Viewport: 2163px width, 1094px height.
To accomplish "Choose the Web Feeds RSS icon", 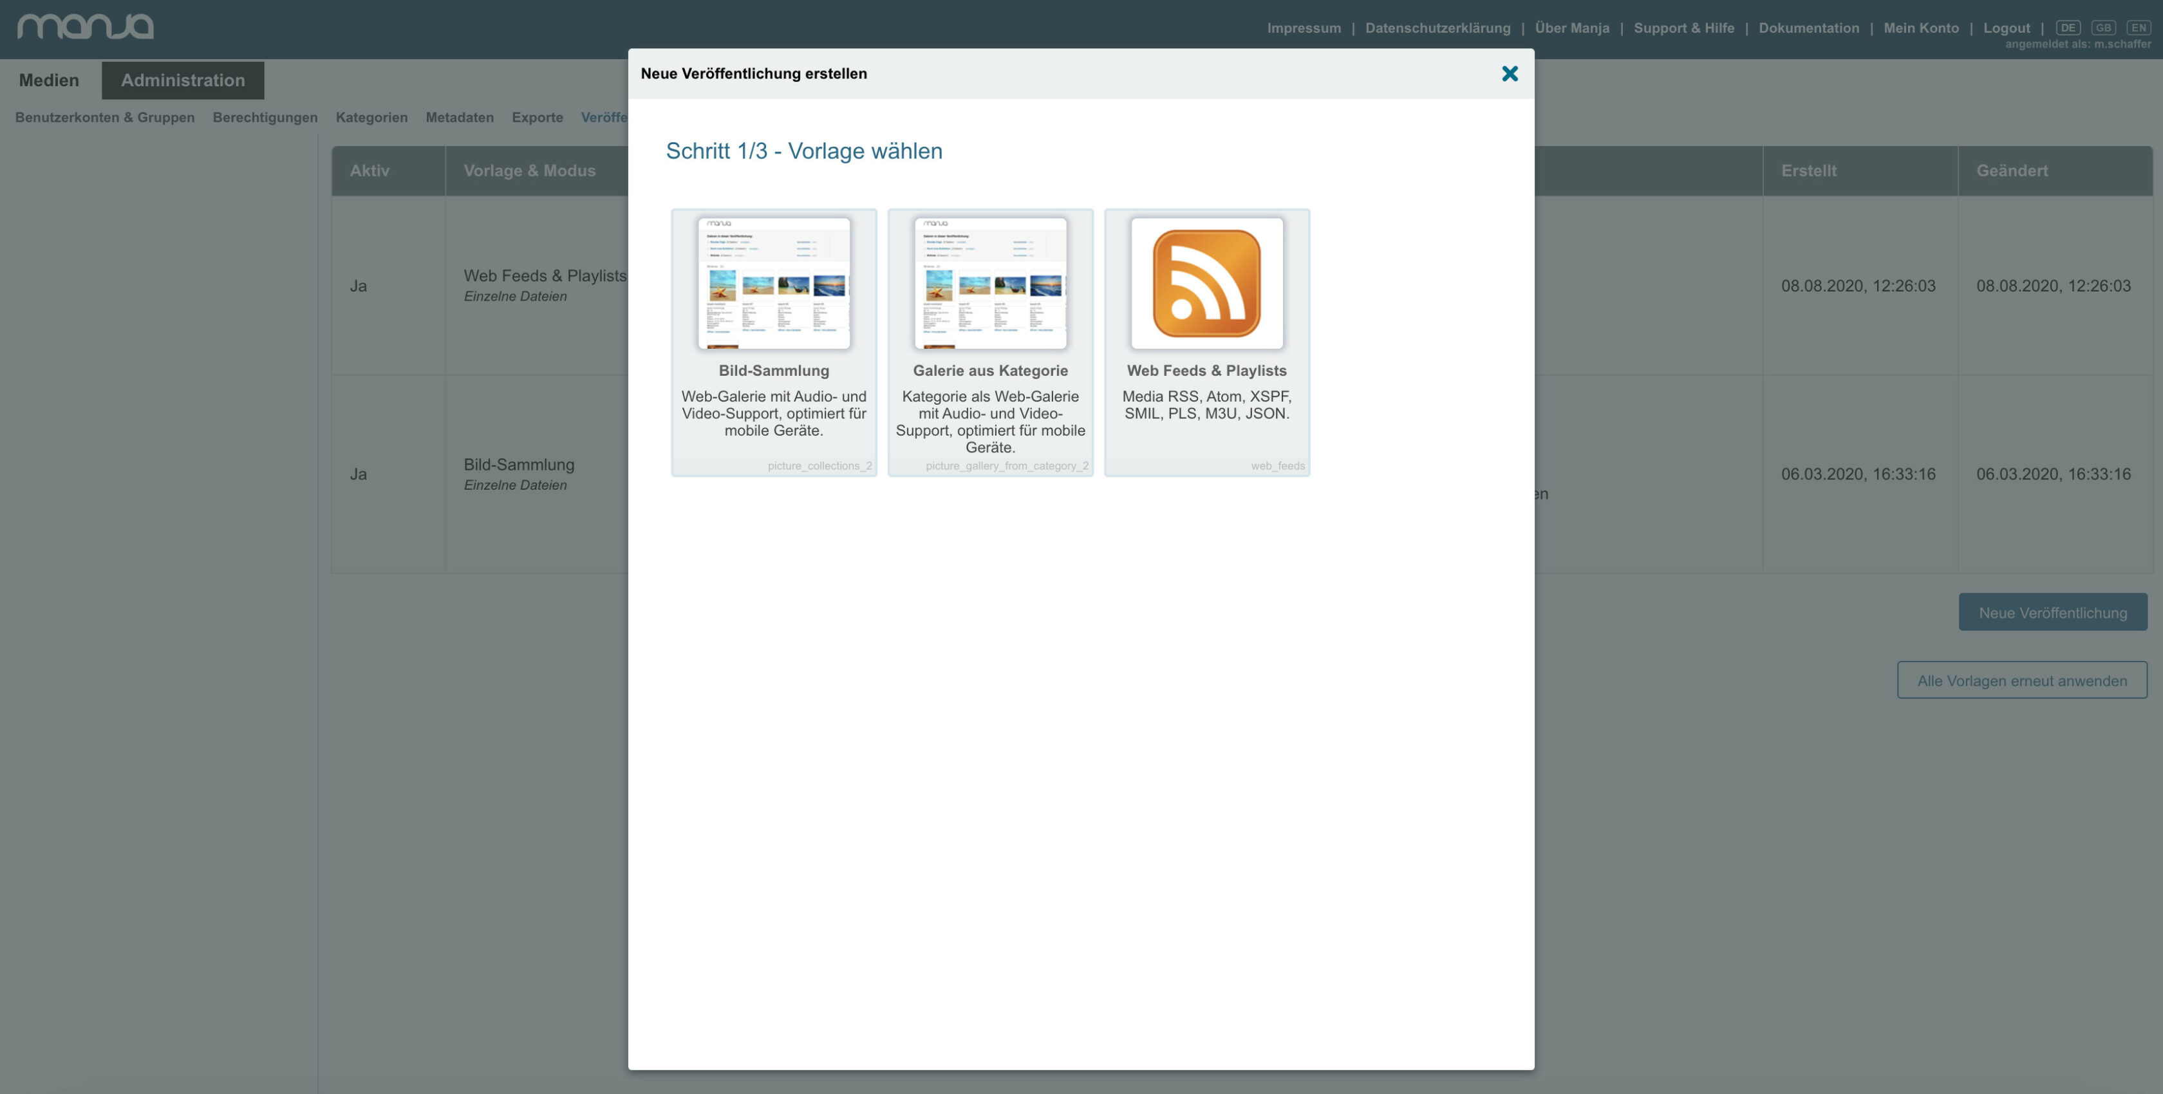I will [x=1206, y=283].
